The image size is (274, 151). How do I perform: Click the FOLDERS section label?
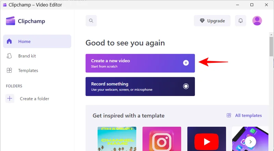(x=14, y=86)
